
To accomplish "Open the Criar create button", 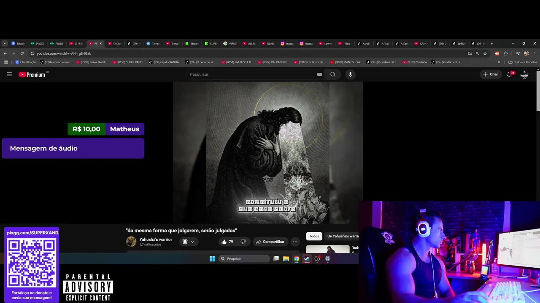I will tap(491, 74).
